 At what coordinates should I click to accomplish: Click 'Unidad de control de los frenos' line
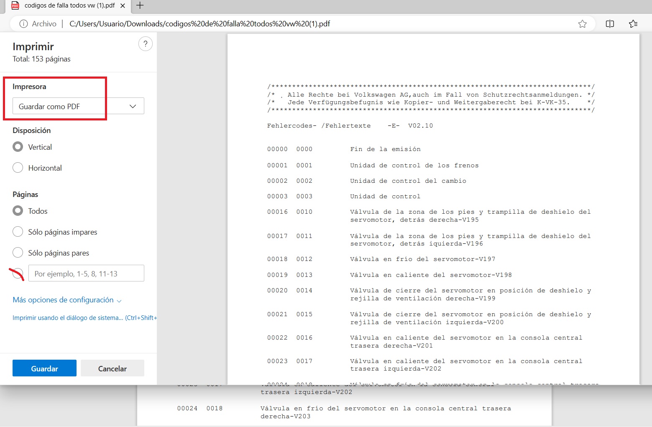pos(414,166)
